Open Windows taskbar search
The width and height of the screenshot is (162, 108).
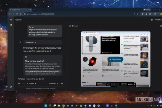pyautogui.click(x=50, y=106)
